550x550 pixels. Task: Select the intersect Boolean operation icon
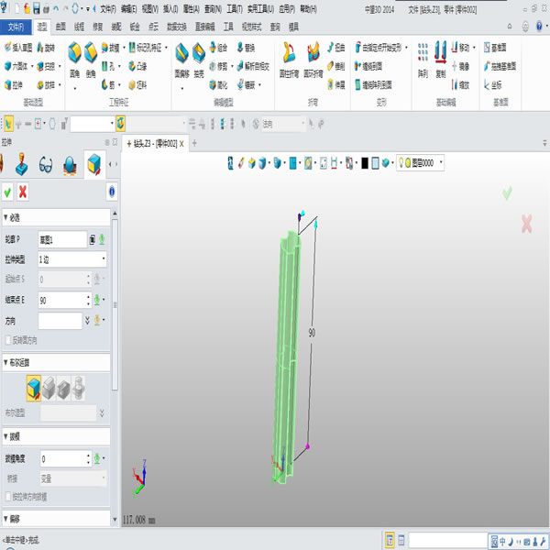(78, 388)
